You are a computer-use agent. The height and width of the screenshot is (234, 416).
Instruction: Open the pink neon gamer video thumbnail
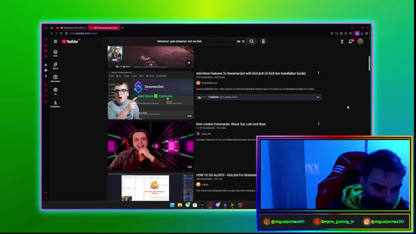[x=150, y=146]
